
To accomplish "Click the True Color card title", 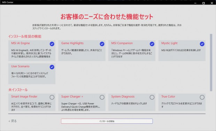I will tap(168, 97).
